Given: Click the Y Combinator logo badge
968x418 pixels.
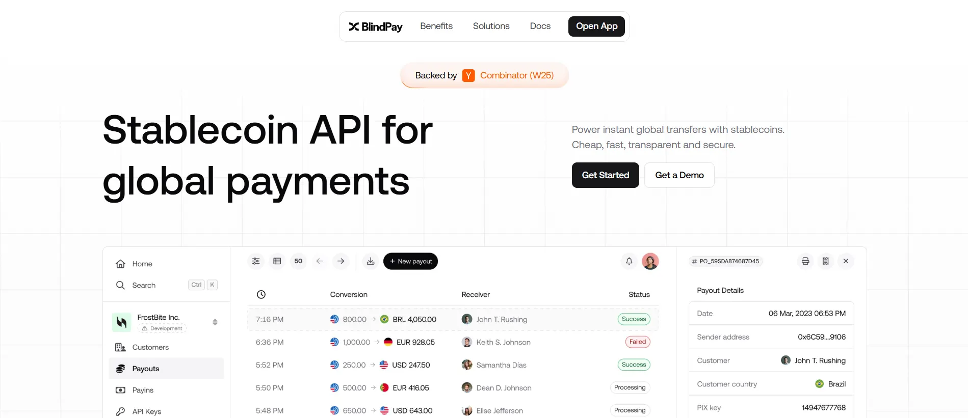Looking at the screenshot, I should point(468,75).
